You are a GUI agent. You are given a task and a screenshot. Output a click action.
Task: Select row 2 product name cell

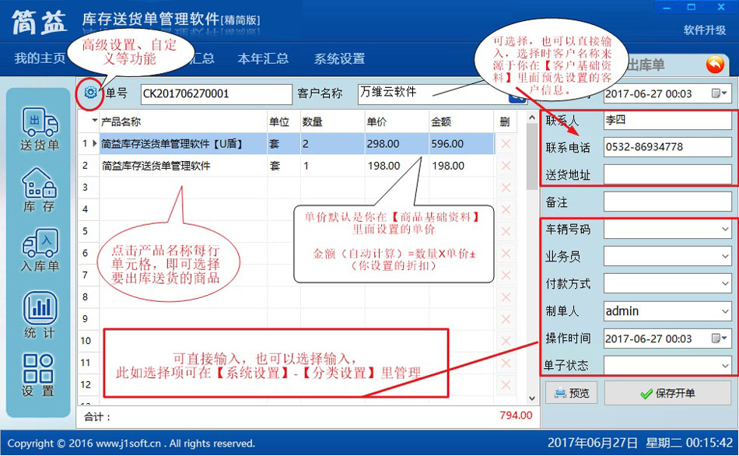183,166
